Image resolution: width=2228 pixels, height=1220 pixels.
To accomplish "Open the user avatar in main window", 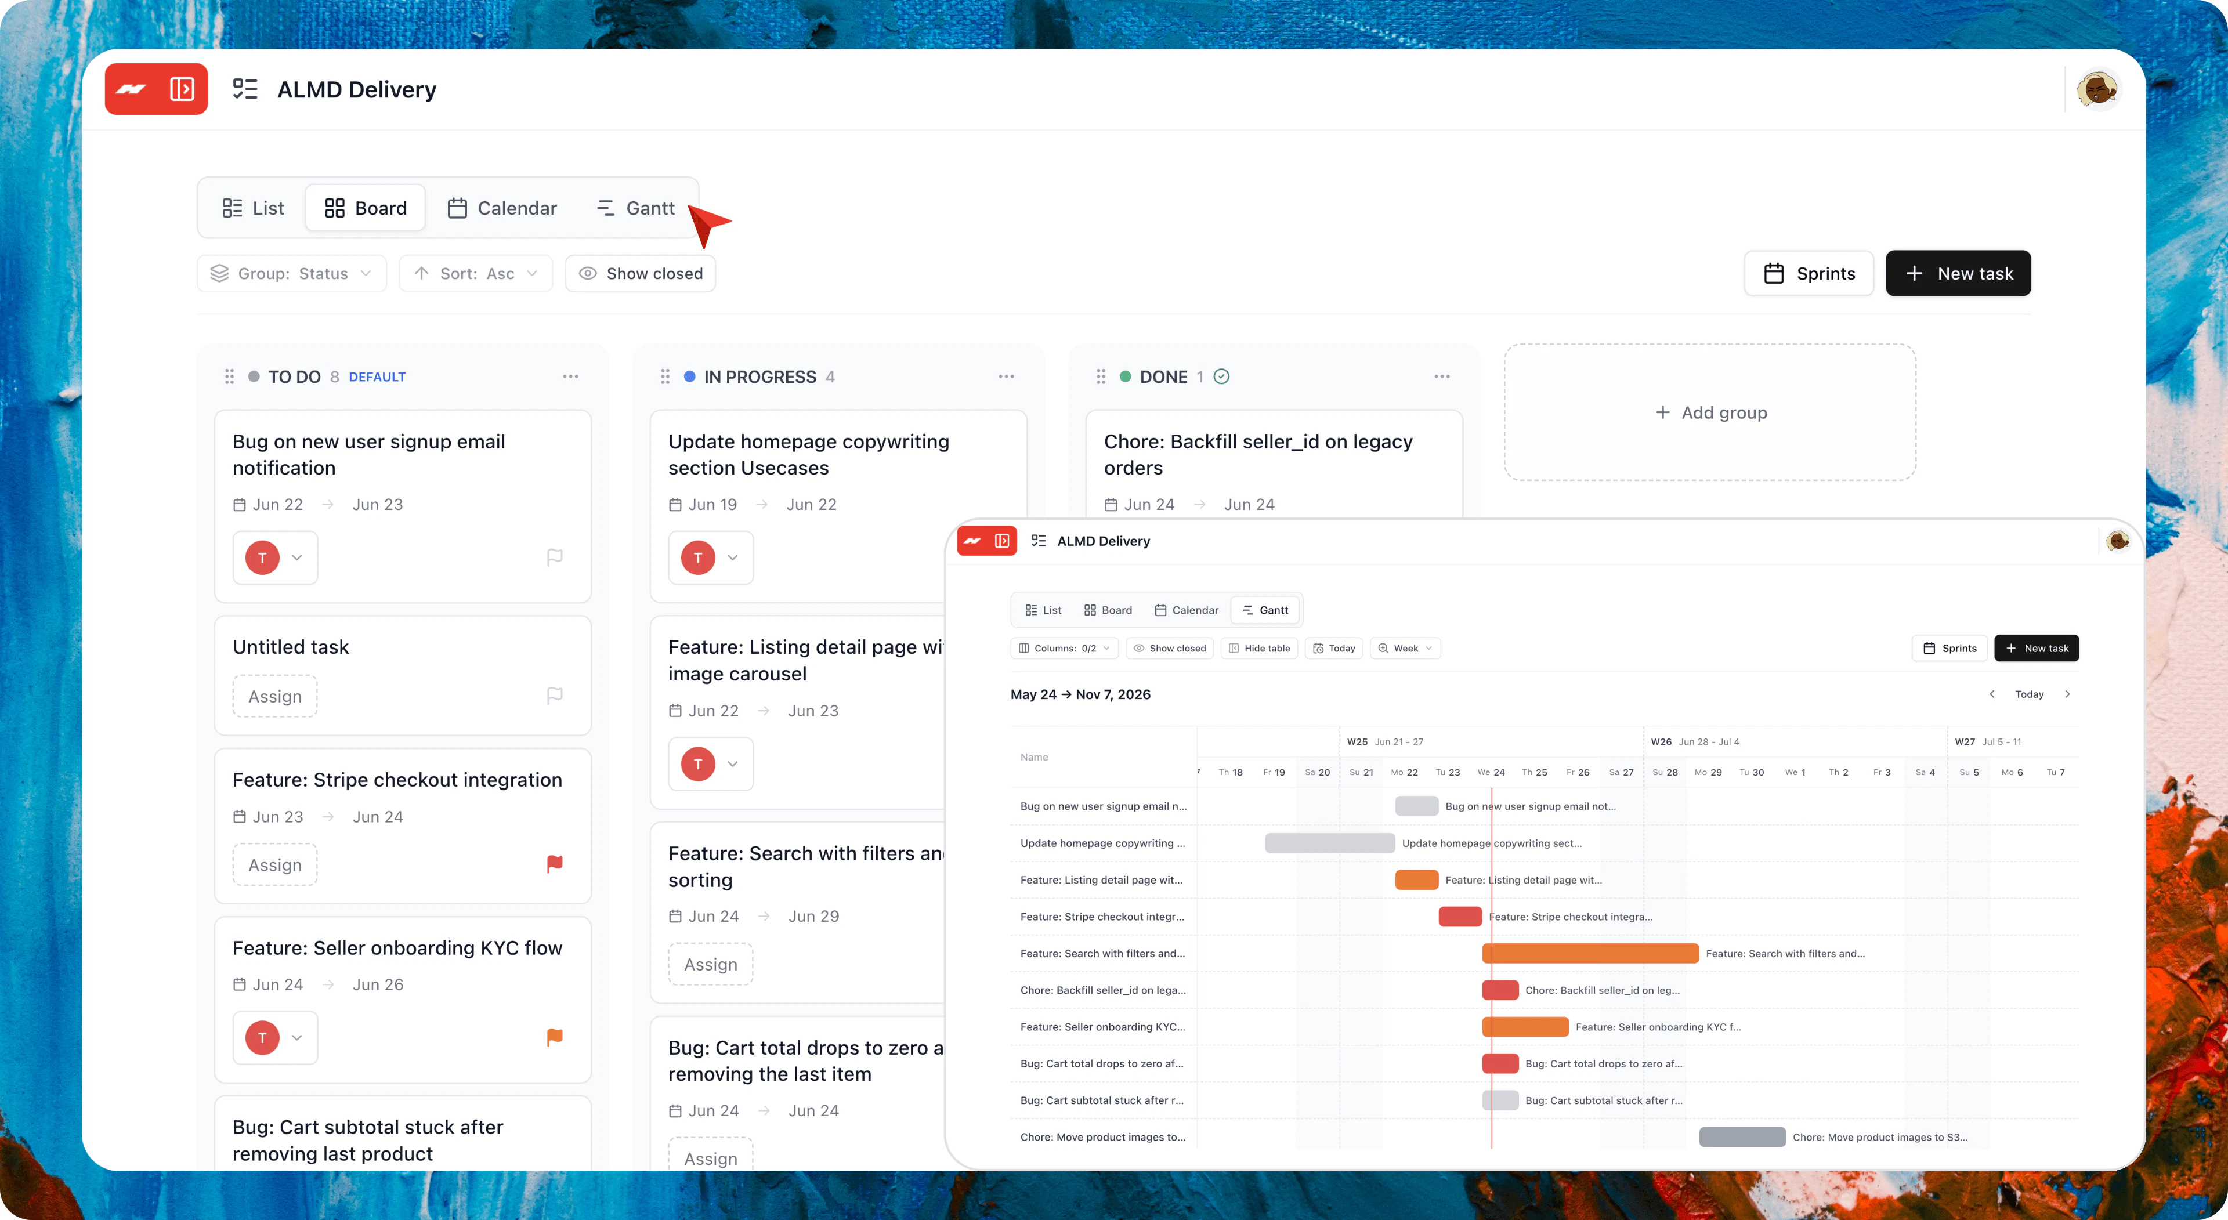I will (x=2097, y=89).
